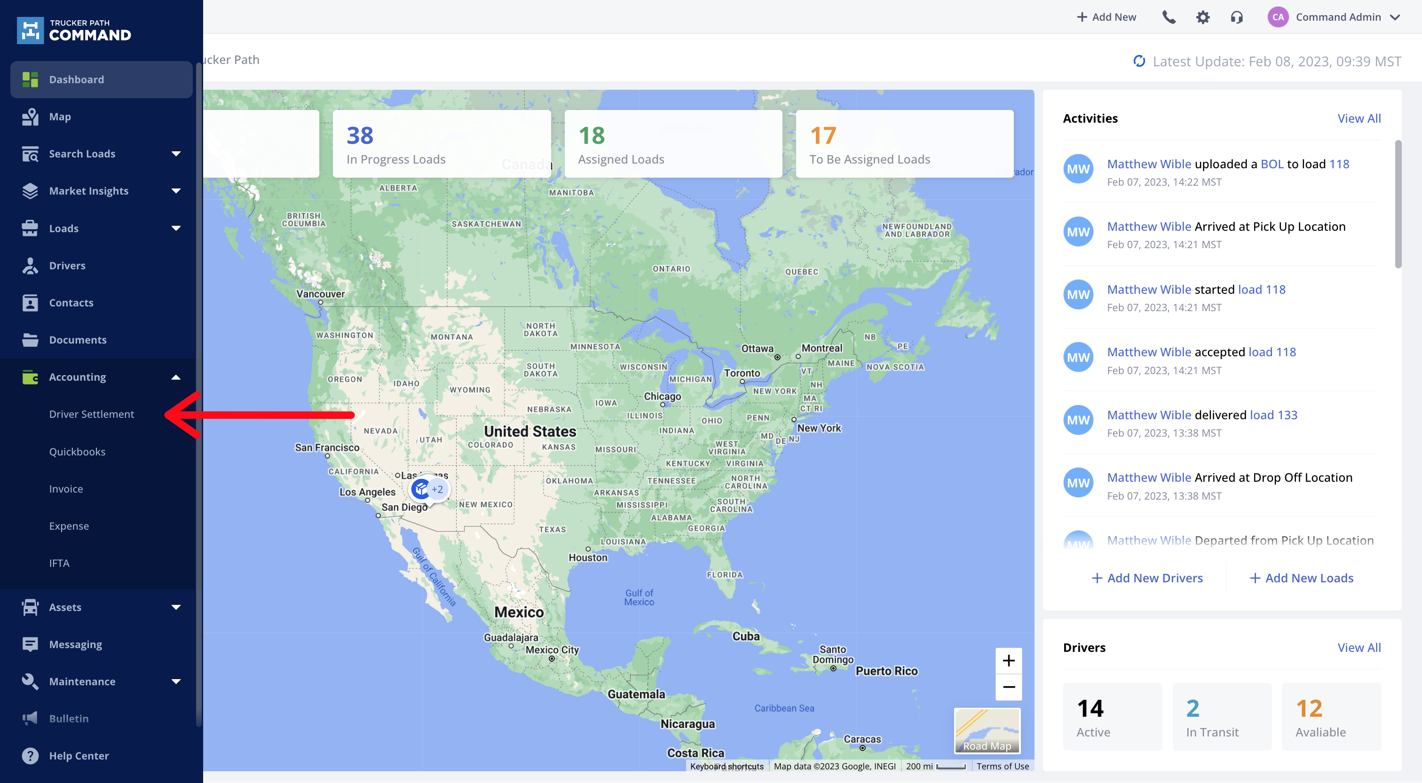Open the Command Admin account dropdown chevron

[1395, 17]
